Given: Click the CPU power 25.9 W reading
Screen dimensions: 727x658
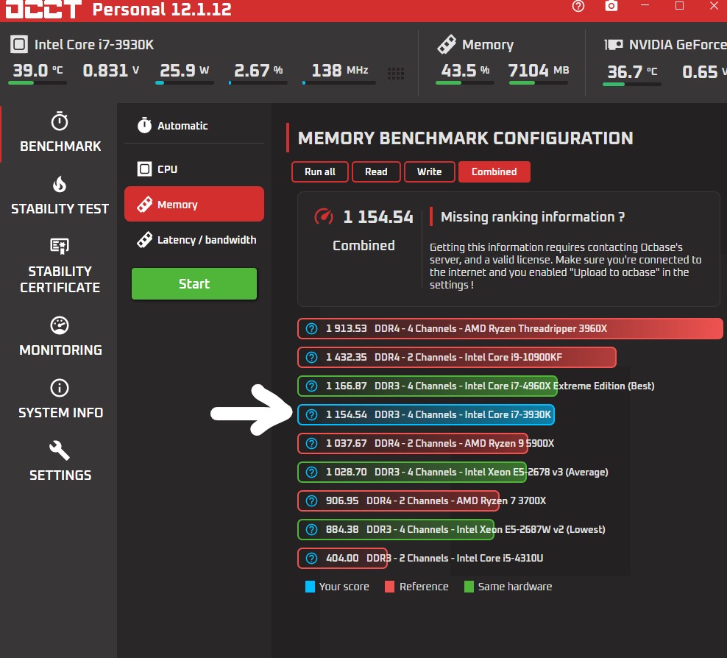Looking at the screenshot, I should pos(184,71).
